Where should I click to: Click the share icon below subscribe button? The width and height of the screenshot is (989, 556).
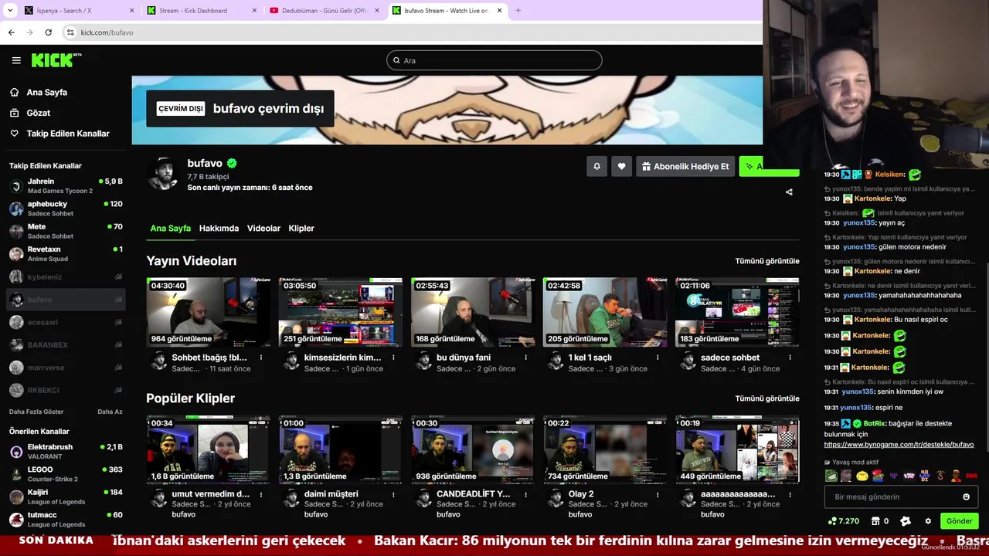pyautogui.click(x=789, y=192)
